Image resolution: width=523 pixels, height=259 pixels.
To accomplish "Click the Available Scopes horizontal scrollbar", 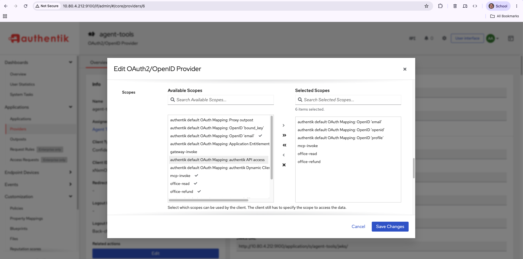I will [x=208, y=200].
